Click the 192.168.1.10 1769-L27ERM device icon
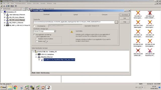 (x=150, y=13)
